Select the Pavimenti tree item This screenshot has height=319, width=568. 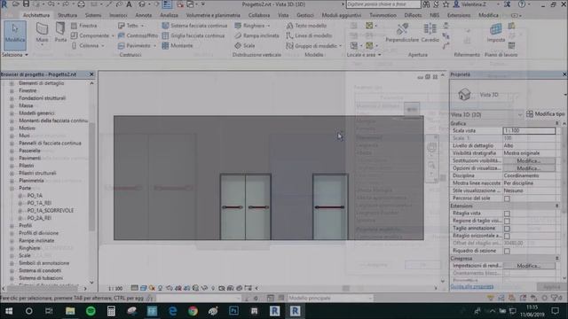tap(29, 158)
